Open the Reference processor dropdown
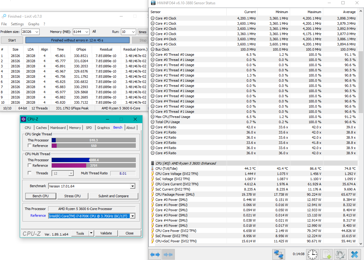 [x=132, y=216]
